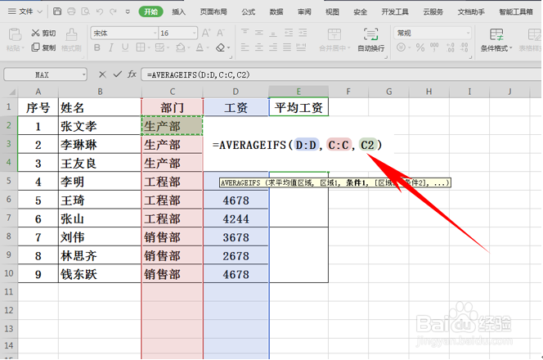The image size is (543, 360).
Task: Open the font size dropdown 16
Action: tap(195, 34)
